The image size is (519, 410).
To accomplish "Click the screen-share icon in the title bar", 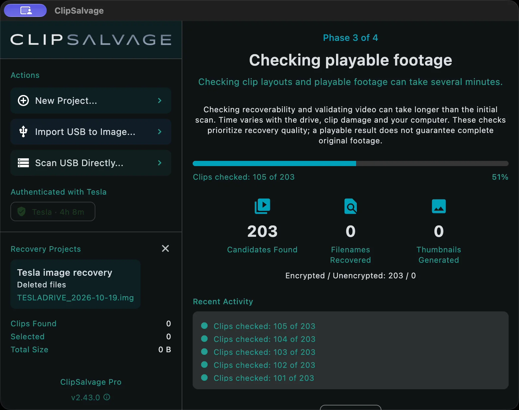I will point(26,10).
